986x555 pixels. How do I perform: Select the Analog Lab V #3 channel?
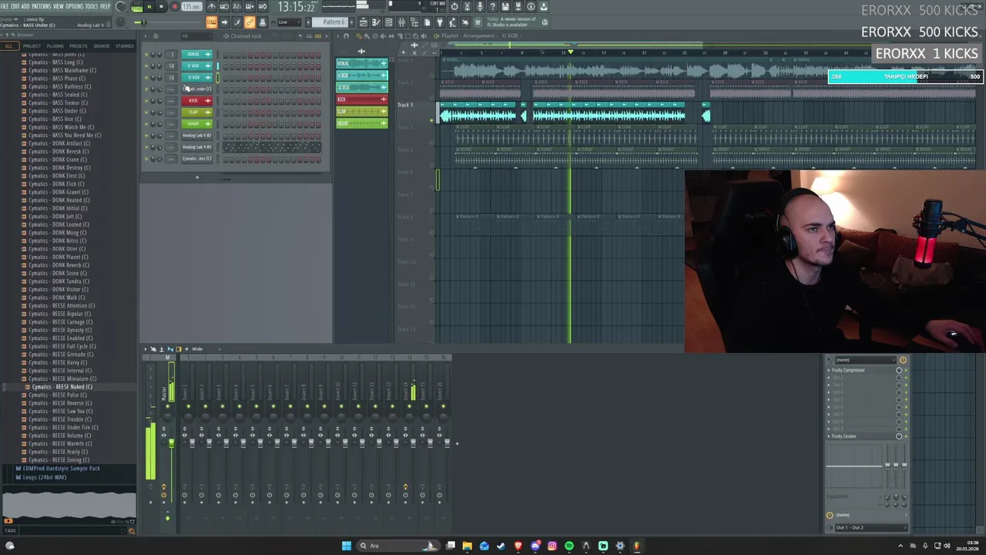coord(197,147)
